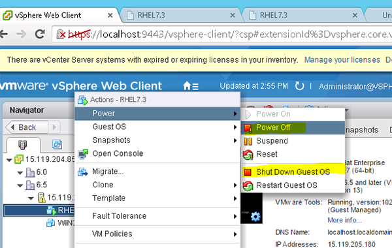This screenshot has height=248, width=392.
Task: Click the Open Console monitor icon
Action: pyautogui.click(x=83, y=154)
